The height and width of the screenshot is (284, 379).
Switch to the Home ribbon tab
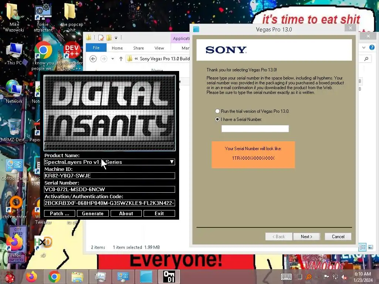[x=117, y=48]
